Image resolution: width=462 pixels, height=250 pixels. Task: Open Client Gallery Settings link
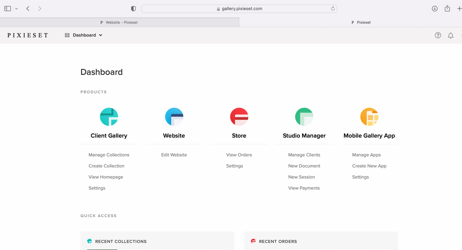click(97, 188)
